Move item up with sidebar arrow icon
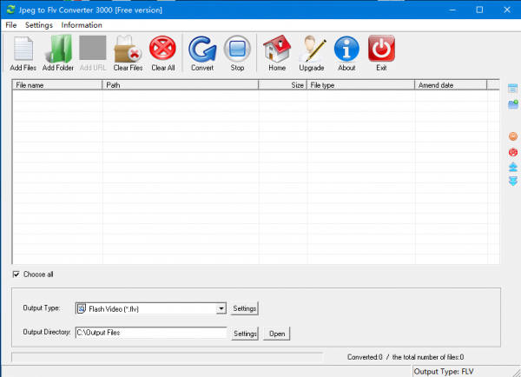This screenshot has width=521, height=377. 512,167
